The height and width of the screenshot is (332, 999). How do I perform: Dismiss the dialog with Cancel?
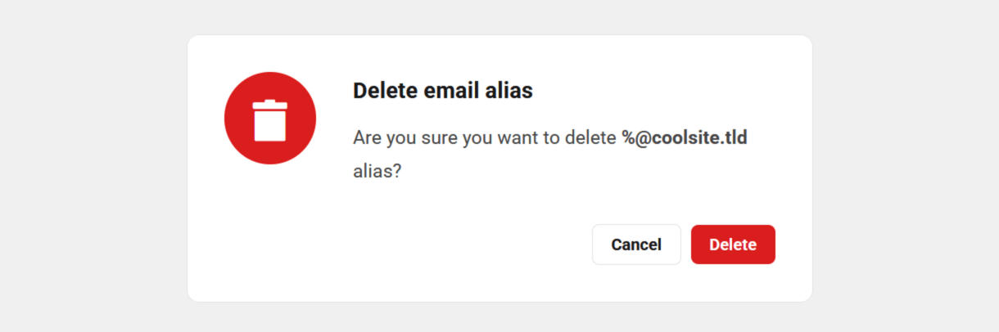click(636, 245)
